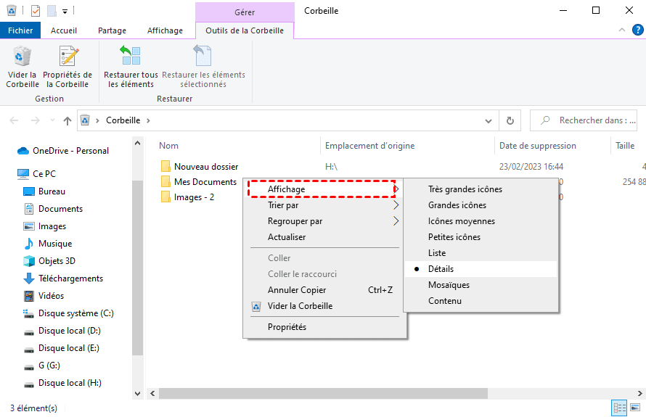Screen dimensions: 646x417
Task: Click the Up arrow navigation icon
Action: pos(68,120)
